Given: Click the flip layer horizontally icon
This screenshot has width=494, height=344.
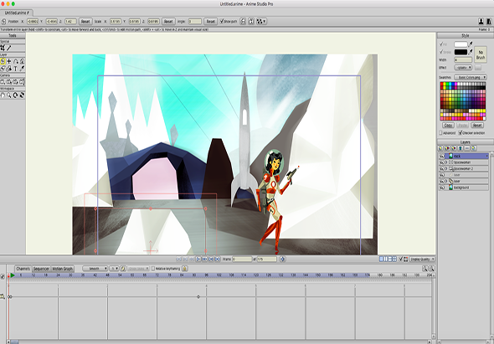Looking at the screenshot, I should [x=243, y=22].
